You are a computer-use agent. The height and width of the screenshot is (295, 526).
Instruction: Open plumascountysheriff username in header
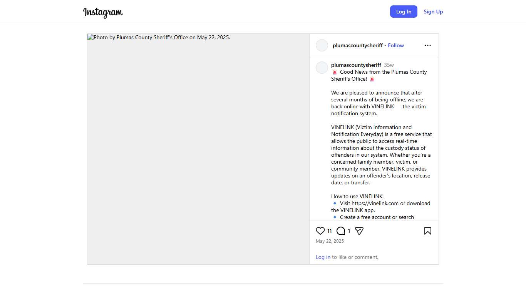pos(357,45)
